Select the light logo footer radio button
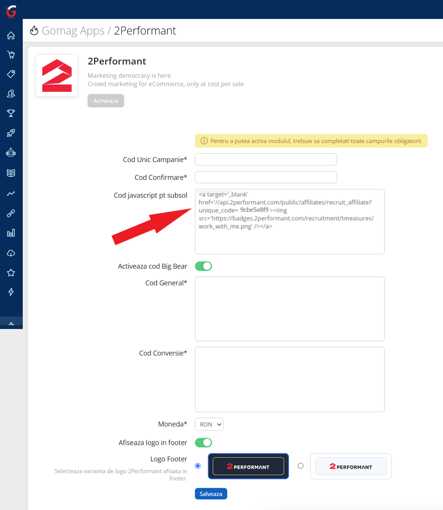This screenshot has height=510, width=443. (301, 466)
